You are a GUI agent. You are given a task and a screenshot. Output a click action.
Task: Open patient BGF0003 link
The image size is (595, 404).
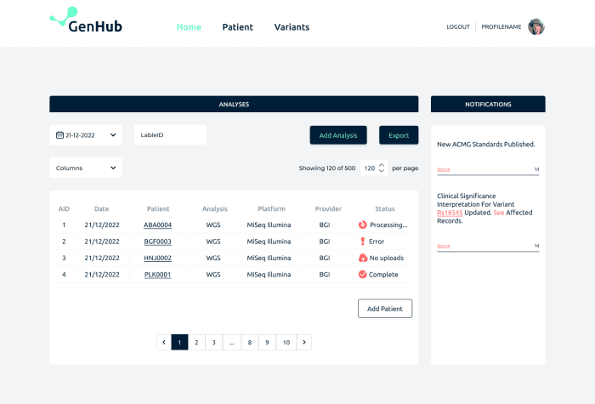157,242
